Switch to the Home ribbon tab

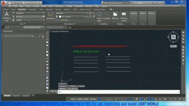tap(6, 9)
